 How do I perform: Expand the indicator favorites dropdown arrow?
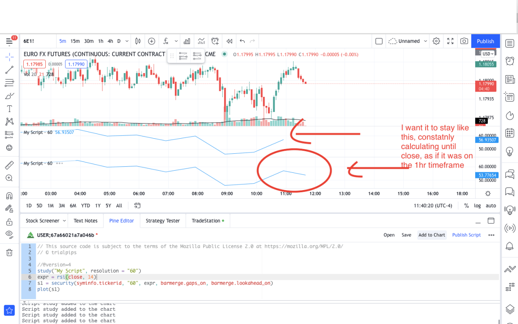(x=176, y=41)
